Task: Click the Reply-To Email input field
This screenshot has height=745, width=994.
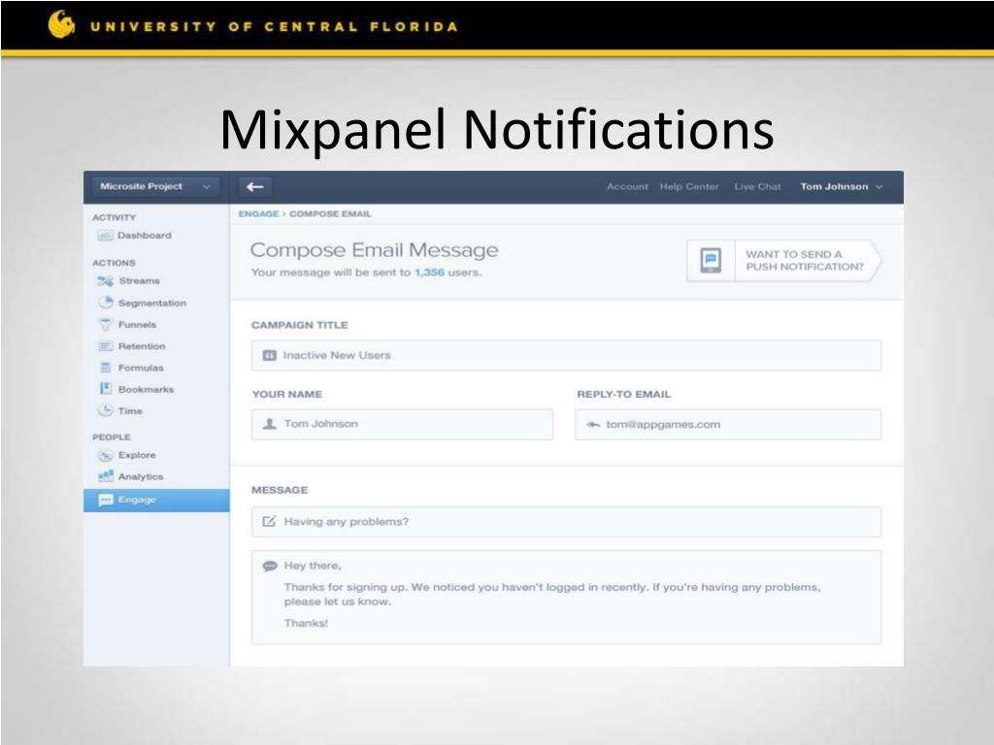Action: (728, 424)
